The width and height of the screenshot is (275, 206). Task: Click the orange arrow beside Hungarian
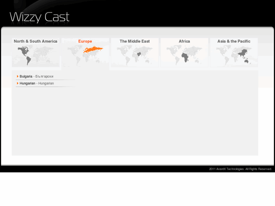(x=17, y=83)
